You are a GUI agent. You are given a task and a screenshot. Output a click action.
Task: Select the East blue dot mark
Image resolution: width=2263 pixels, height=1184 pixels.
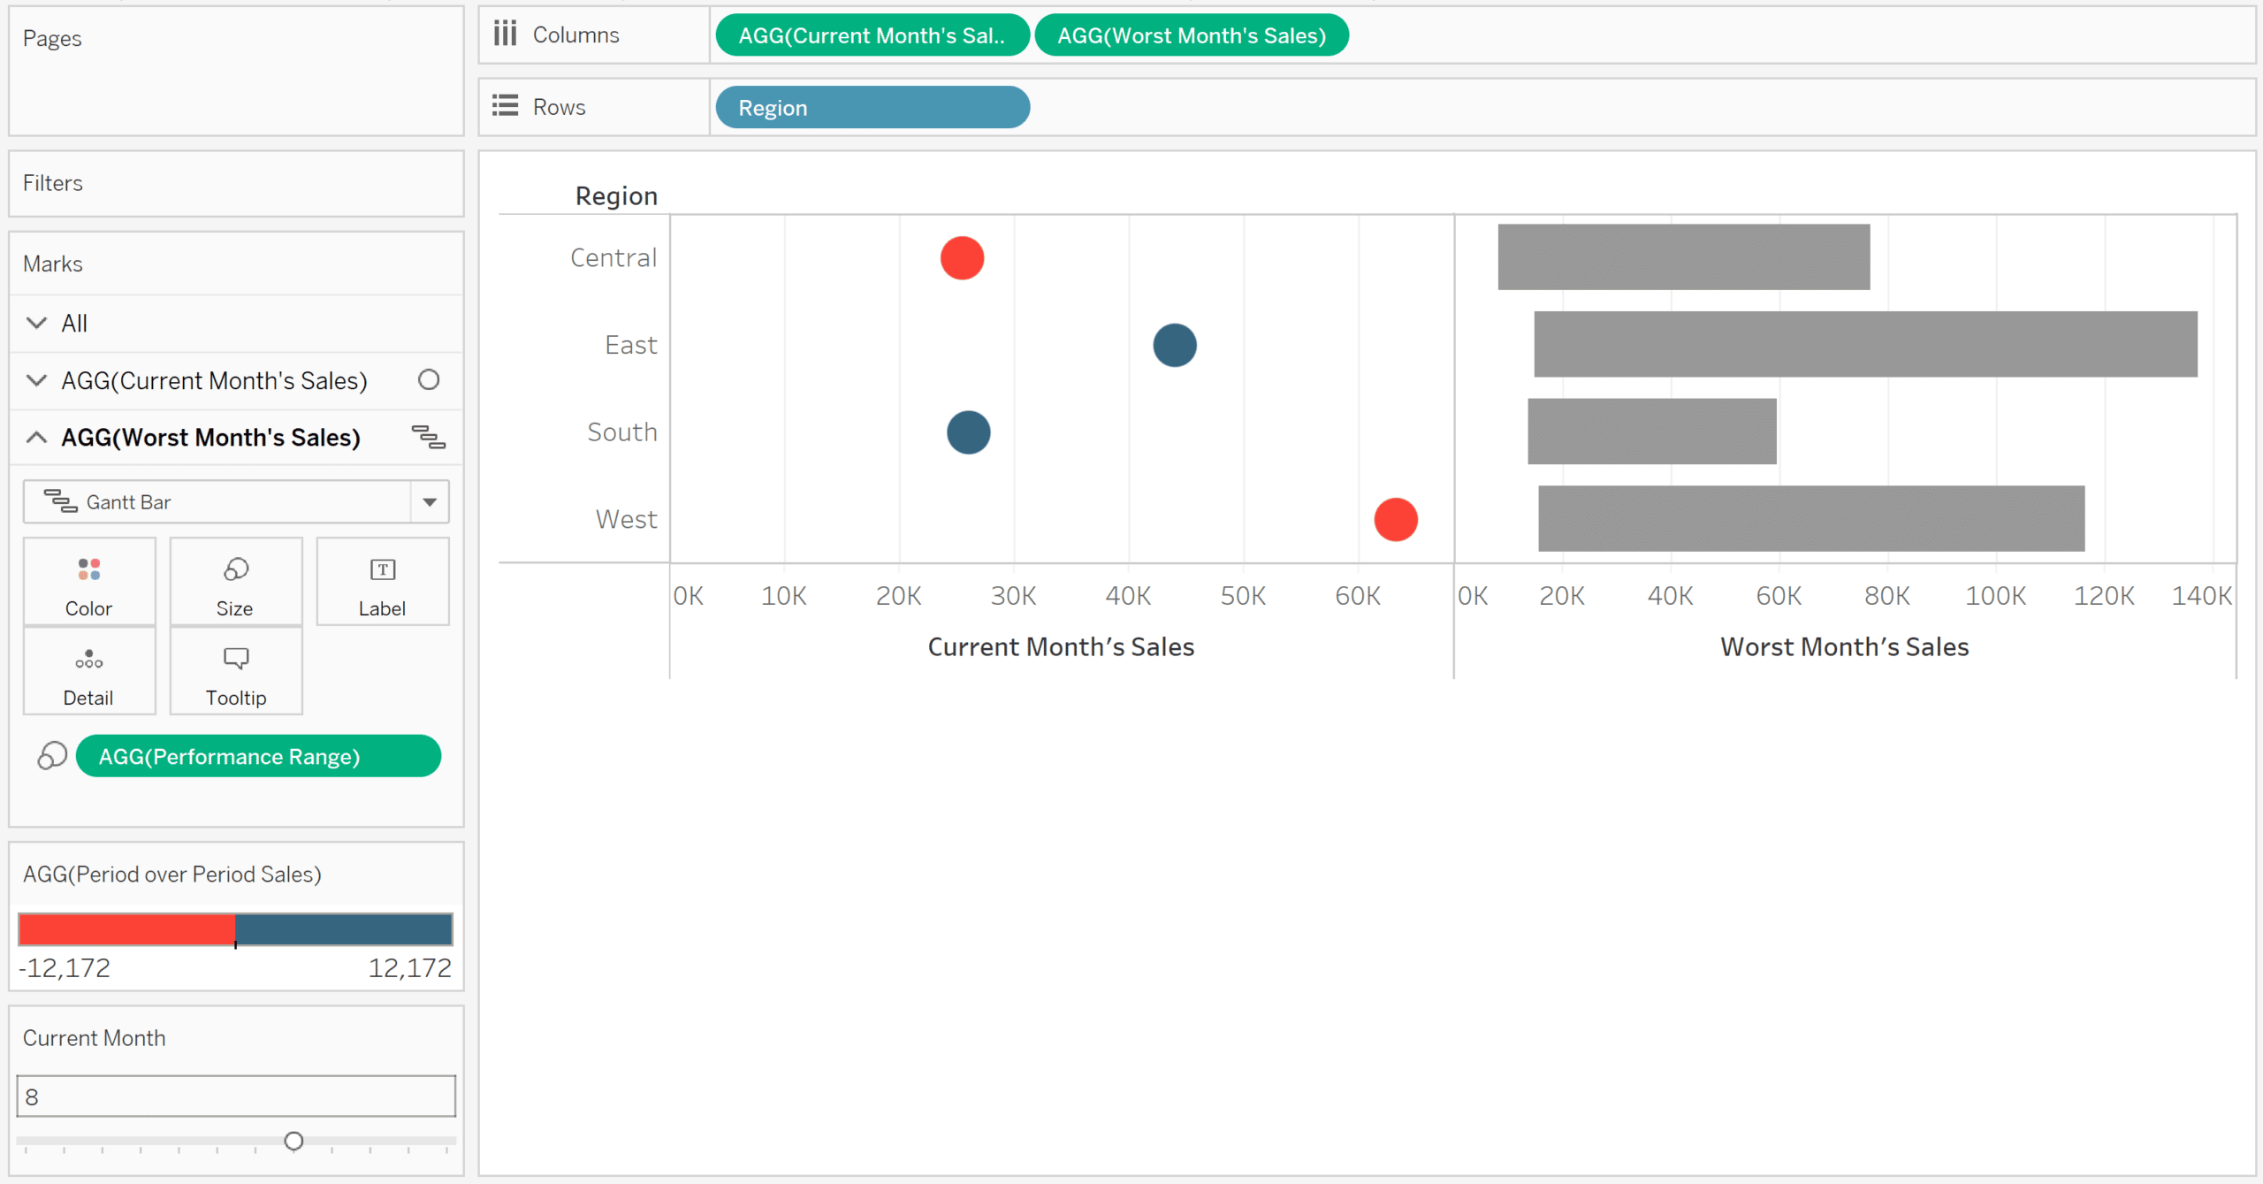click(1175, 345)
